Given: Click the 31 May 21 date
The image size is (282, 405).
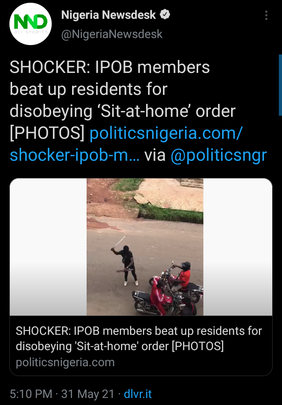Looking at the screenshot, I should coord(88,394).
